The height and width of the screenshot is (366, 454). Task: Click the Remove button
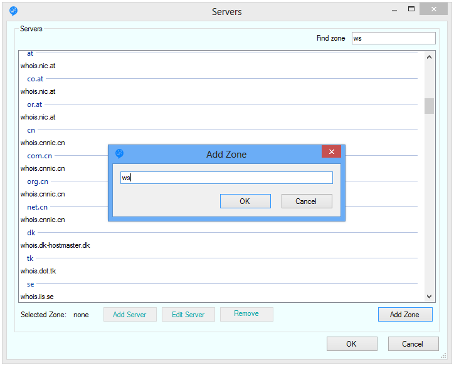[x=246, y=314]
